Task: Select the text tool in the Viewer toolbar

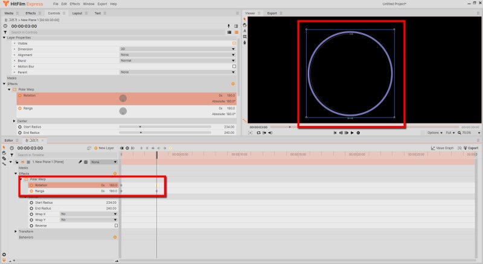Action: pyautogui.click(x=245, y=31)
